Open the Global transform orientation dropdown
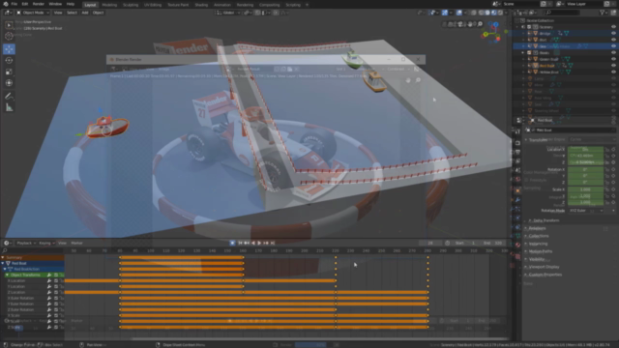This screenshot has height=348, width=619. (x=227, y=13)
